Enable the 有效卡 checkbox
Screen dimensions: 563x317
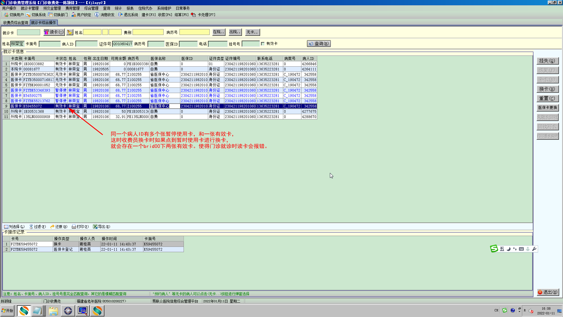tap(263, 44)
